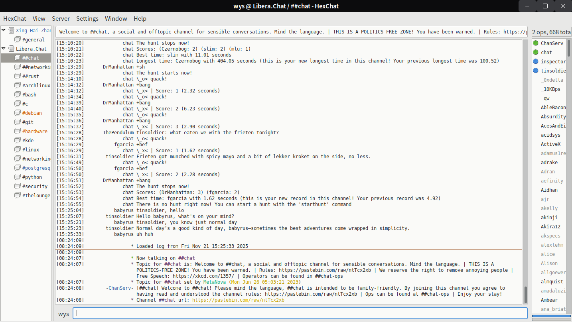Image resolution: width=572 pixels, height=322 pixels.
Task: Switch to the #hardware channel
Action: point(34,132)
